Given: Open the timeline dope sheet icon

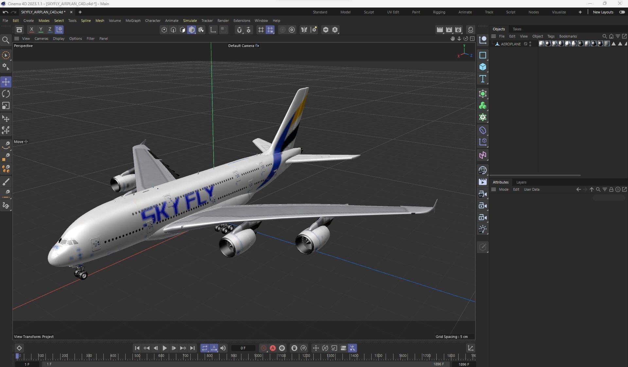Looking at the screenshot, I should [x=471, y=348].
